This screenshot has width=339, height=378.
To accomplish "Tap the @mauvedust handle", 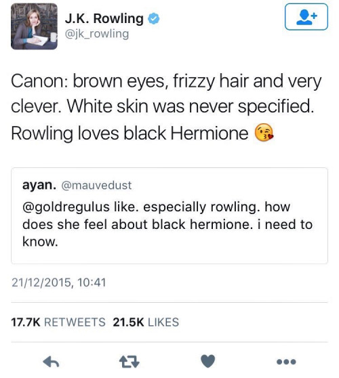I will [x=96, y=186].
